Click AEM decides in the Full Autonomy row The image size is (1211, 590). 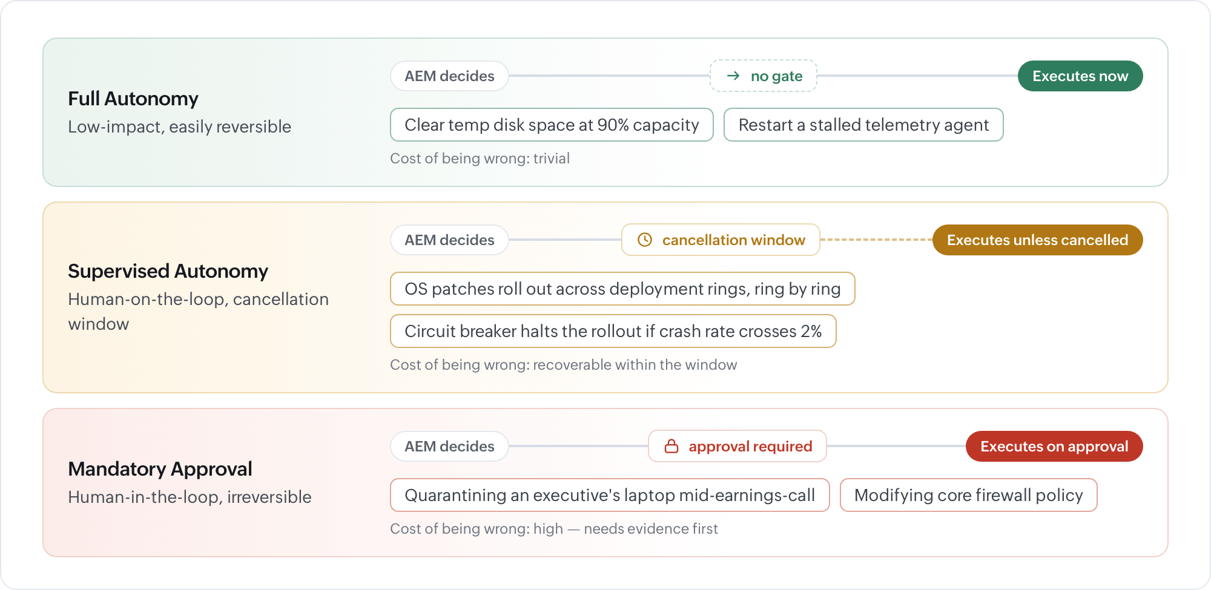449,76
